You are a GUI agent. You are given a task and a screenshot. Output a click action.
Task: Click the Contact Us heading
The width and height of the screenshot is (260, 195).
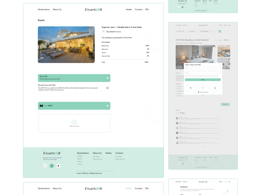click(184, 187)
